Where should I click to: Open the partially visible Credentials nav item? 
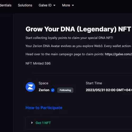coord(6,5)
